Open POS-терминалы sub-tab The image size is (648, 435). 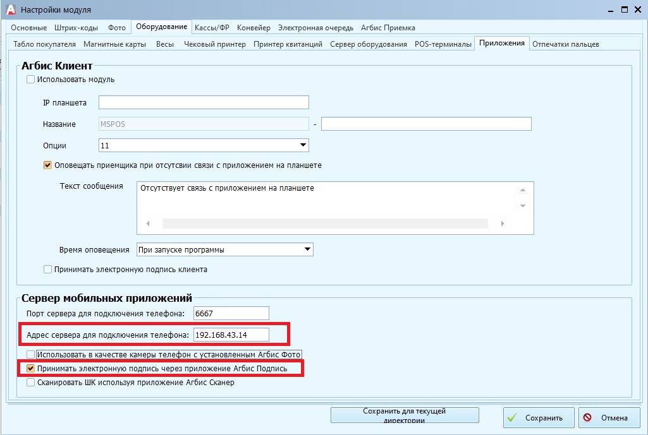point(443,44)
